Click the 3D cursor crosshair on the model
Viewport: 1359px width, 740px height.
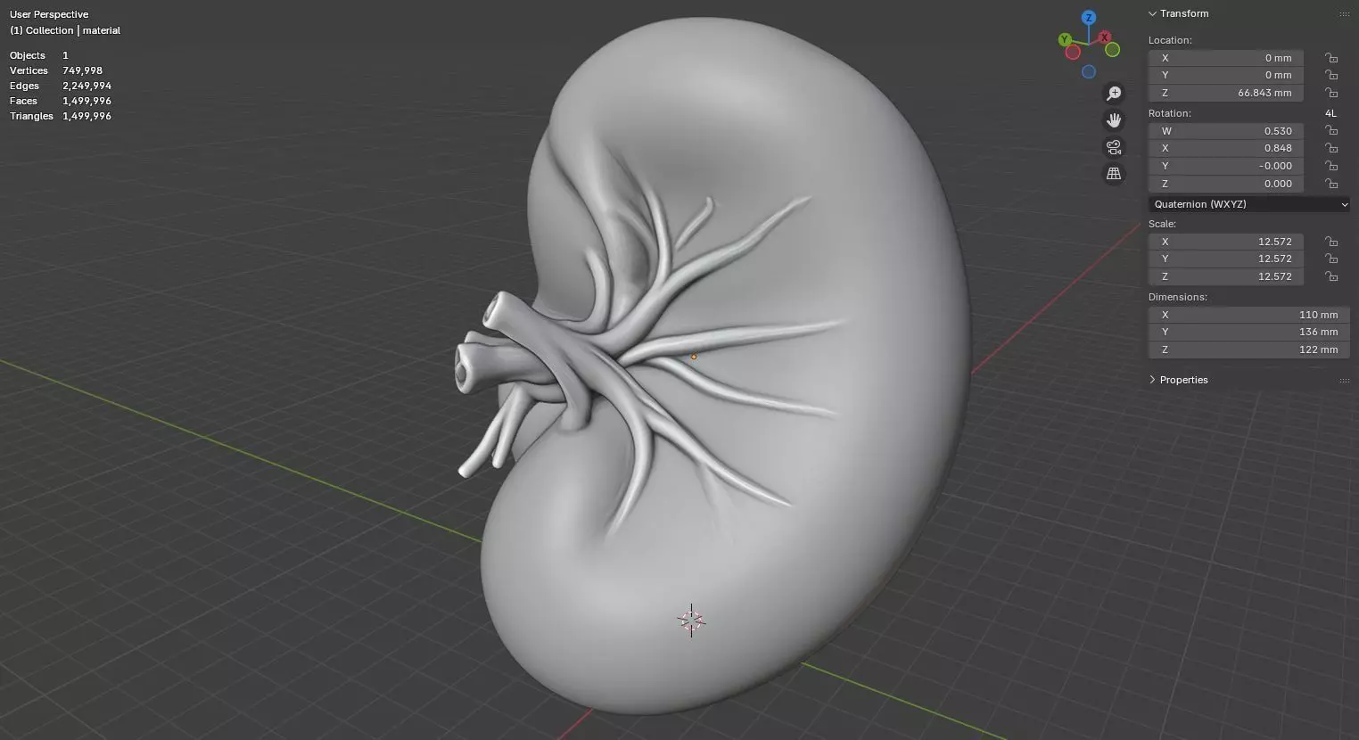pos(691,621)
